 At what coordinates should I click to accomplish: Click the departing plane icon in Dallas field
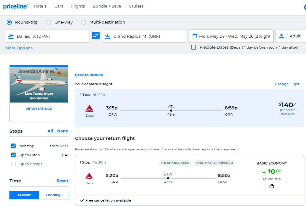[x=11, y=36]
